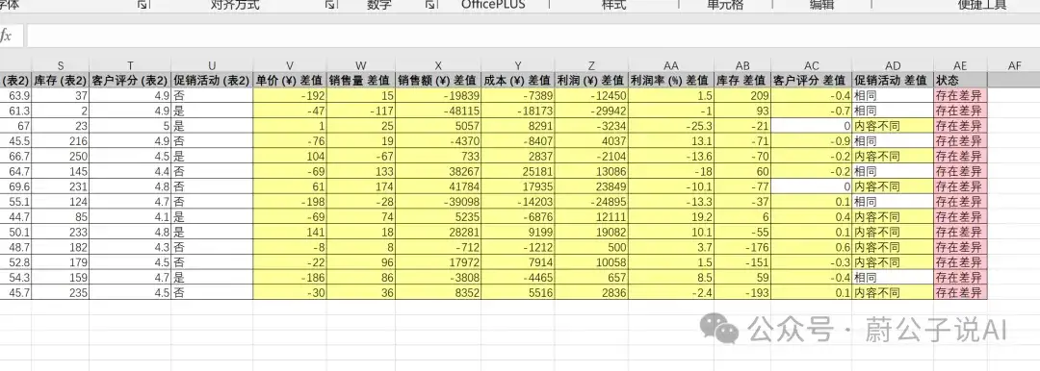This screenshot has width=1040, height=371.
Task: Select column AE header
Action: click(960, 65)
